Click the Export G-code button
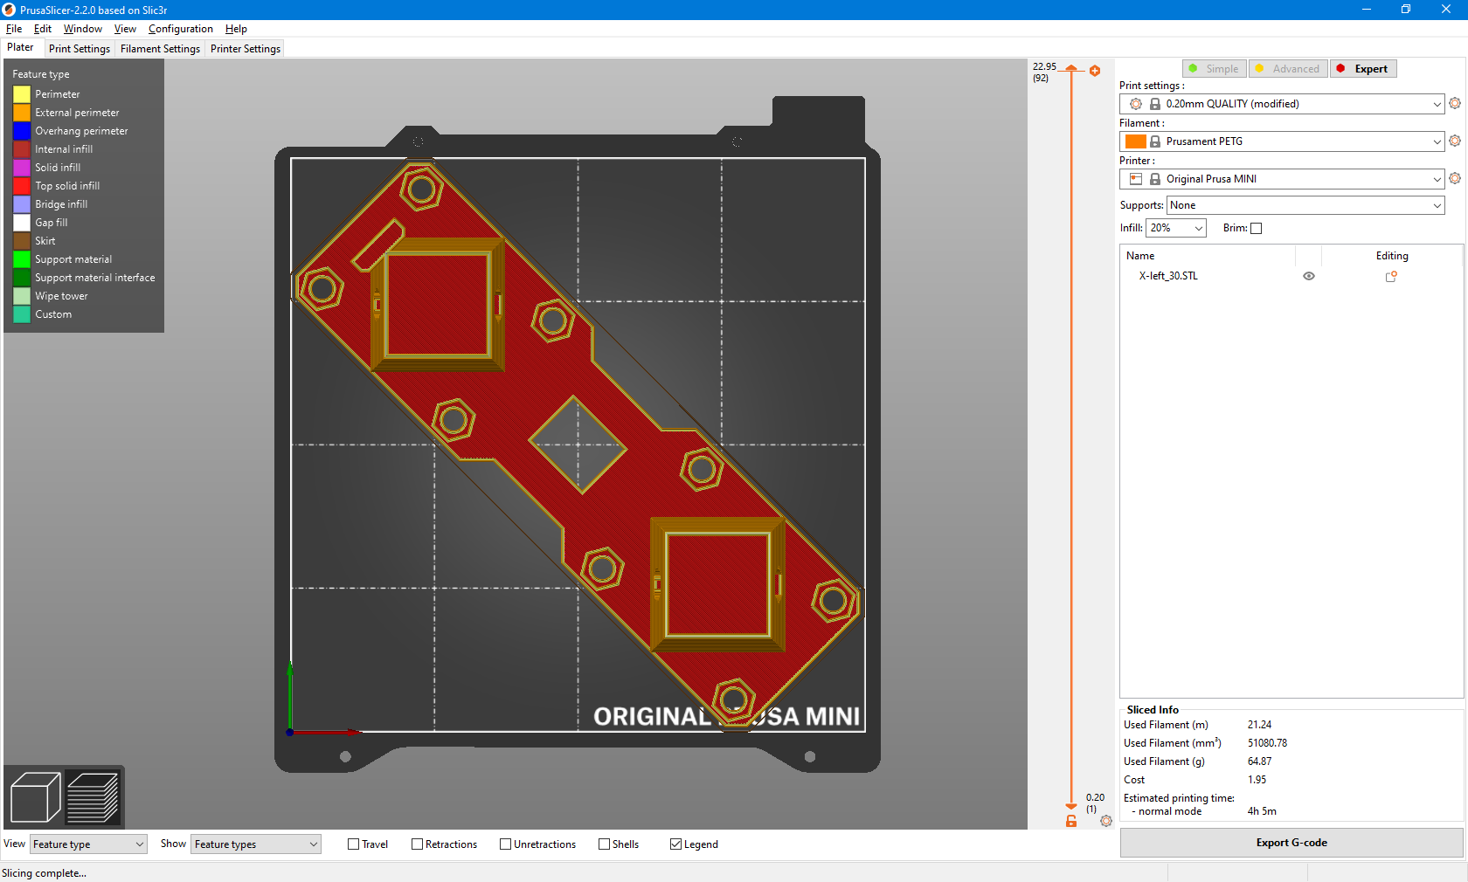Viewport: 1468px width, 882px height. click(1291, 843)
